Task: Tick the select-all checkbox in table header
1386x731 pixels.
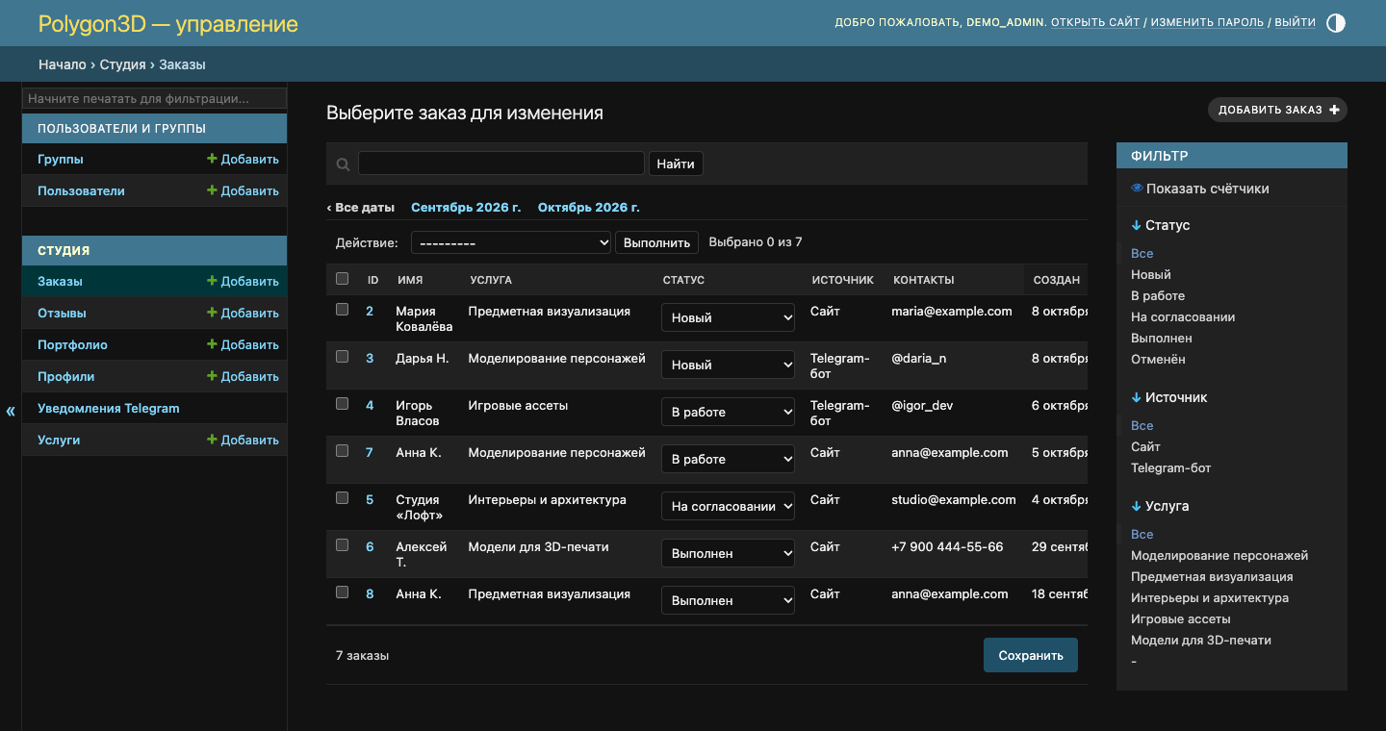Action: [x=342, y=279]
